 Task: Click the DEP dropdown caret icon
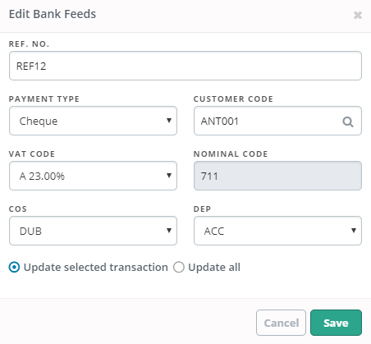pos(354,231)
